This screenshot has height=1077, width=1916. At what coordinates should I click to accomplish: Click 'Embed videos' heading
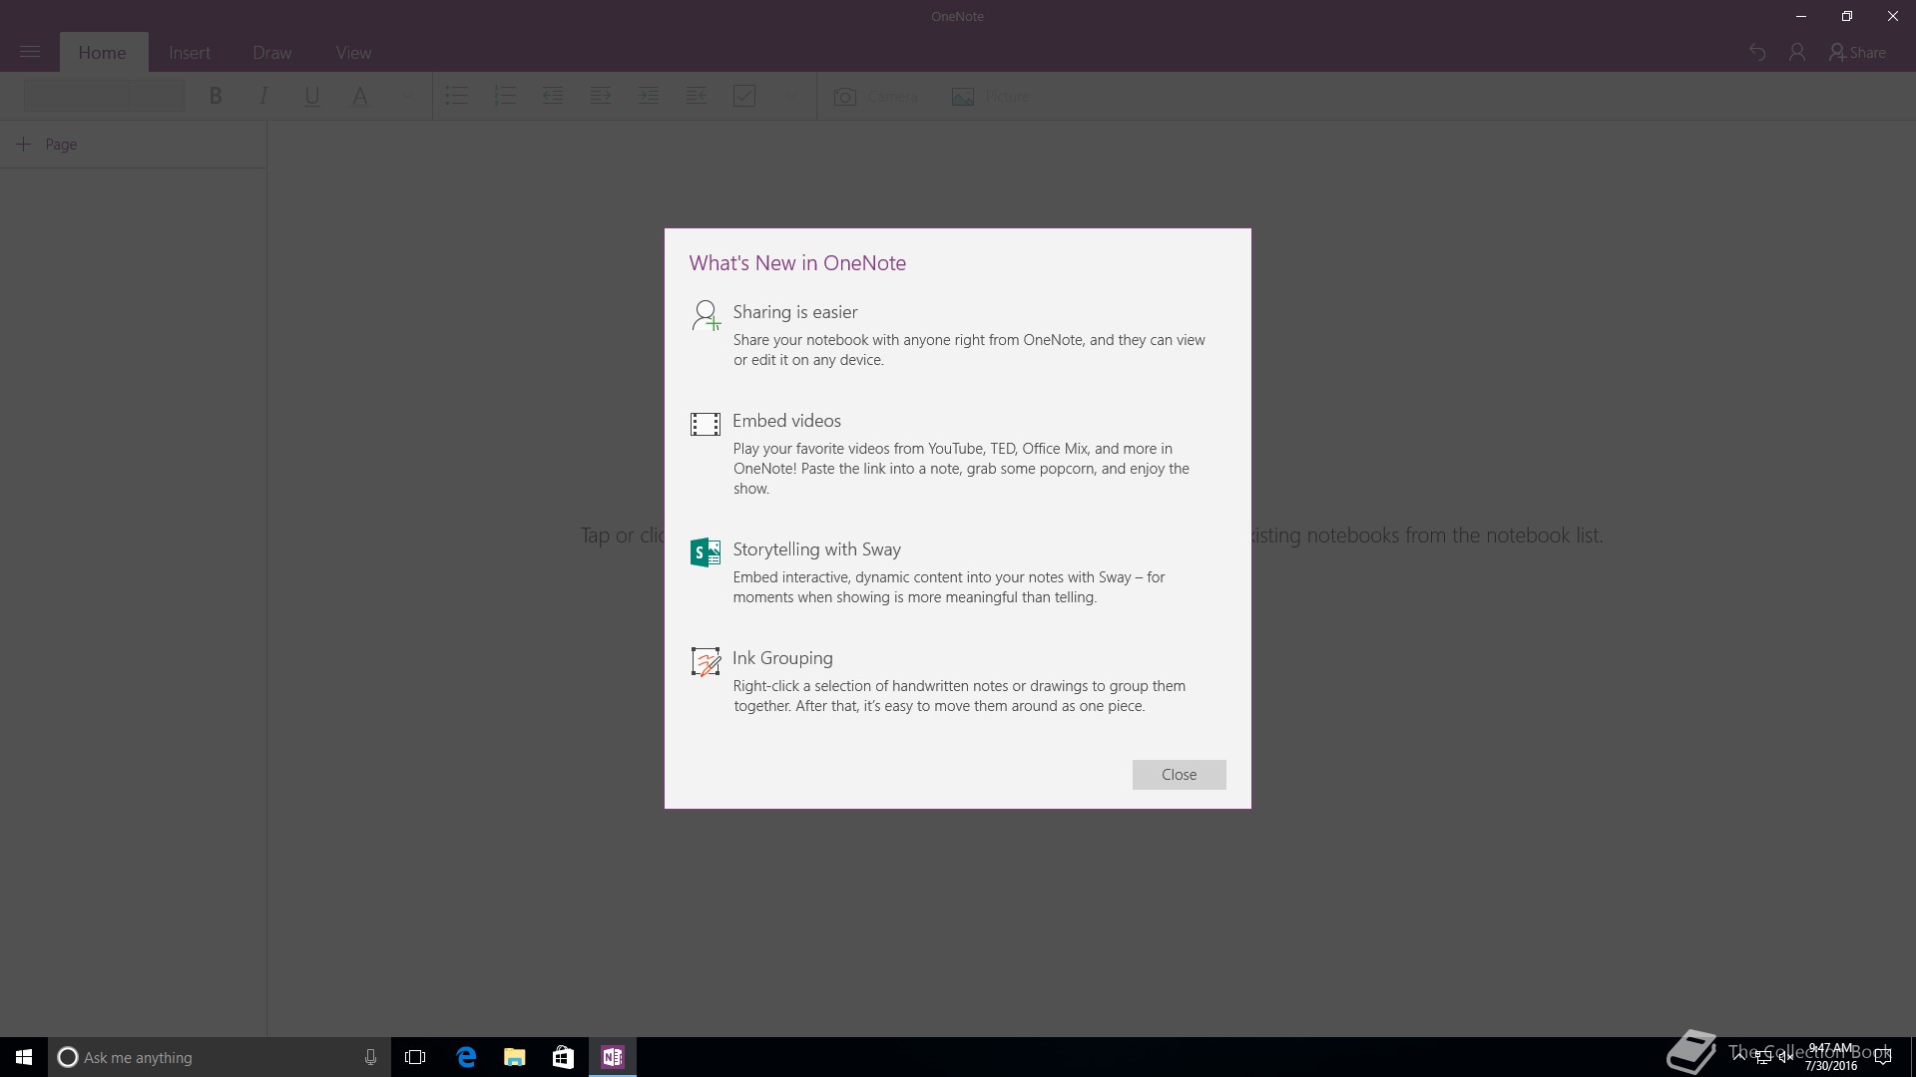[x=786, y=421]
